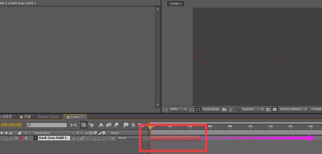Click the red label color swatch of layer 1
Screen dimensions: 322x154
[x=21, y=138]
